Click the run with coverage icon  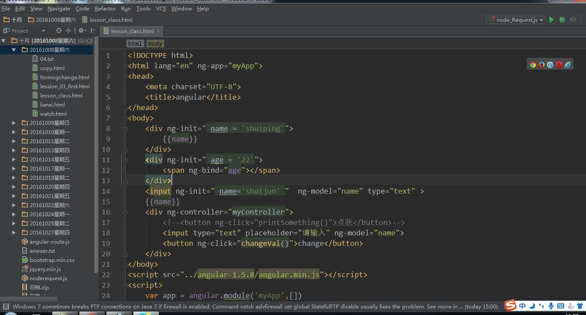[x=574, y=20]
